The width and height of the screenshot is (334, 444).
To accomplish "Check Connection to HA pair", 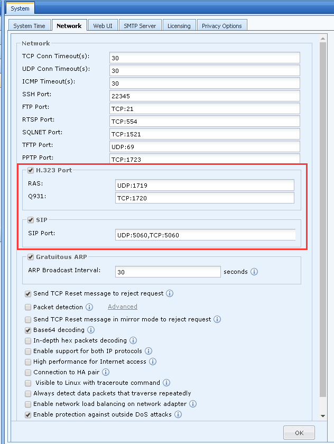I will tap(27, 372).
